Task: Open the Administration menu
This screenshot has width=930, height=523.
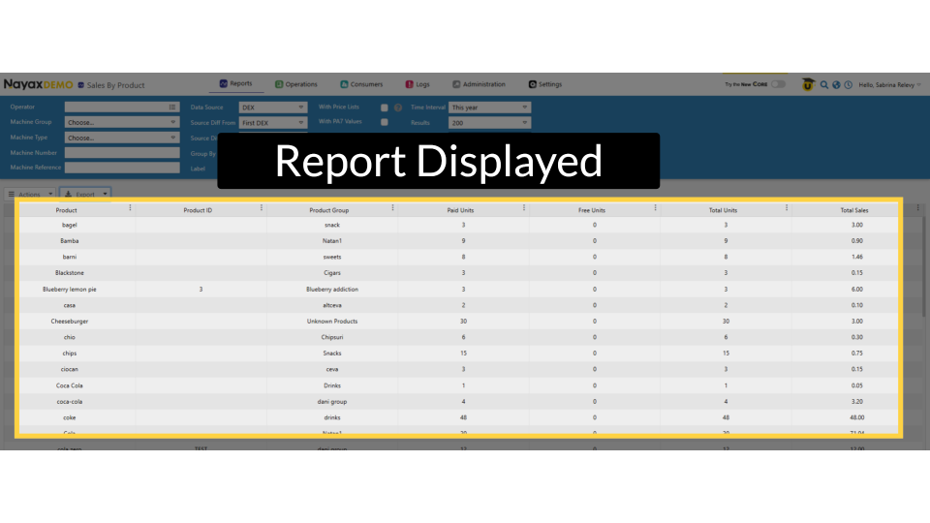Action: (x=479, y=84)
